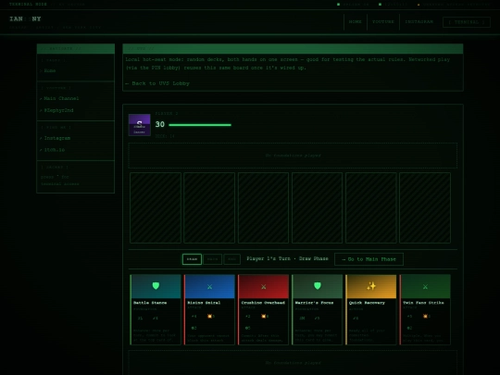The image size is (500, 375).
Task: Select the END phase indicator
Action: (231, 259)
